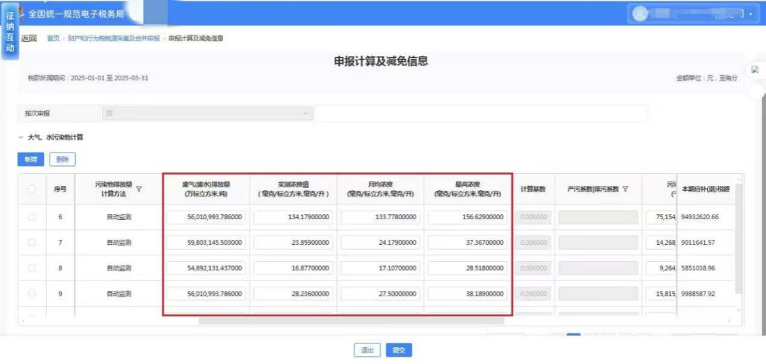Collapse the 大气、水污染物计算 section
Viewport: 766px width, 364px height.
pos(21,137)
